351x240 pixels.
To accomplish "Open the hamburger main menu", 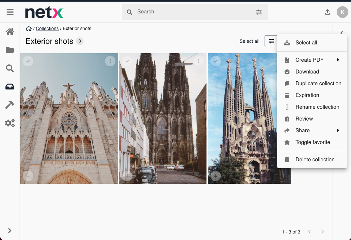I will 10,12.
